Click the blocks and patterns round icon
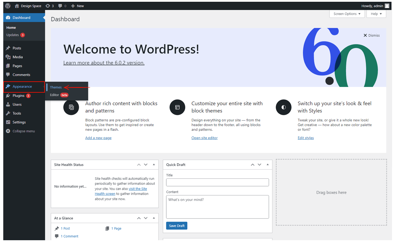The width and height of the screenshot is (395, 242). point(71,107)
